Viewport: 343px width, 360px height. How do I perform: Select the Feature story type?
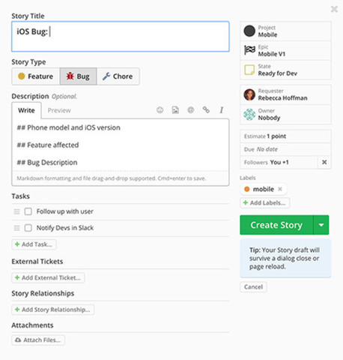tap(36, 76)
